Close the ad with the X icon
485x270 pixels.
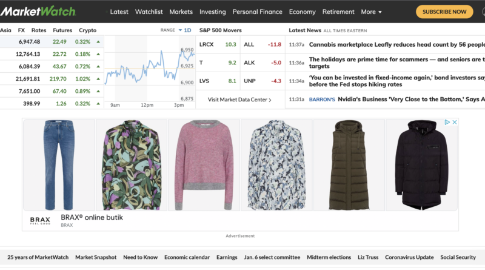(x=454, y=123)
